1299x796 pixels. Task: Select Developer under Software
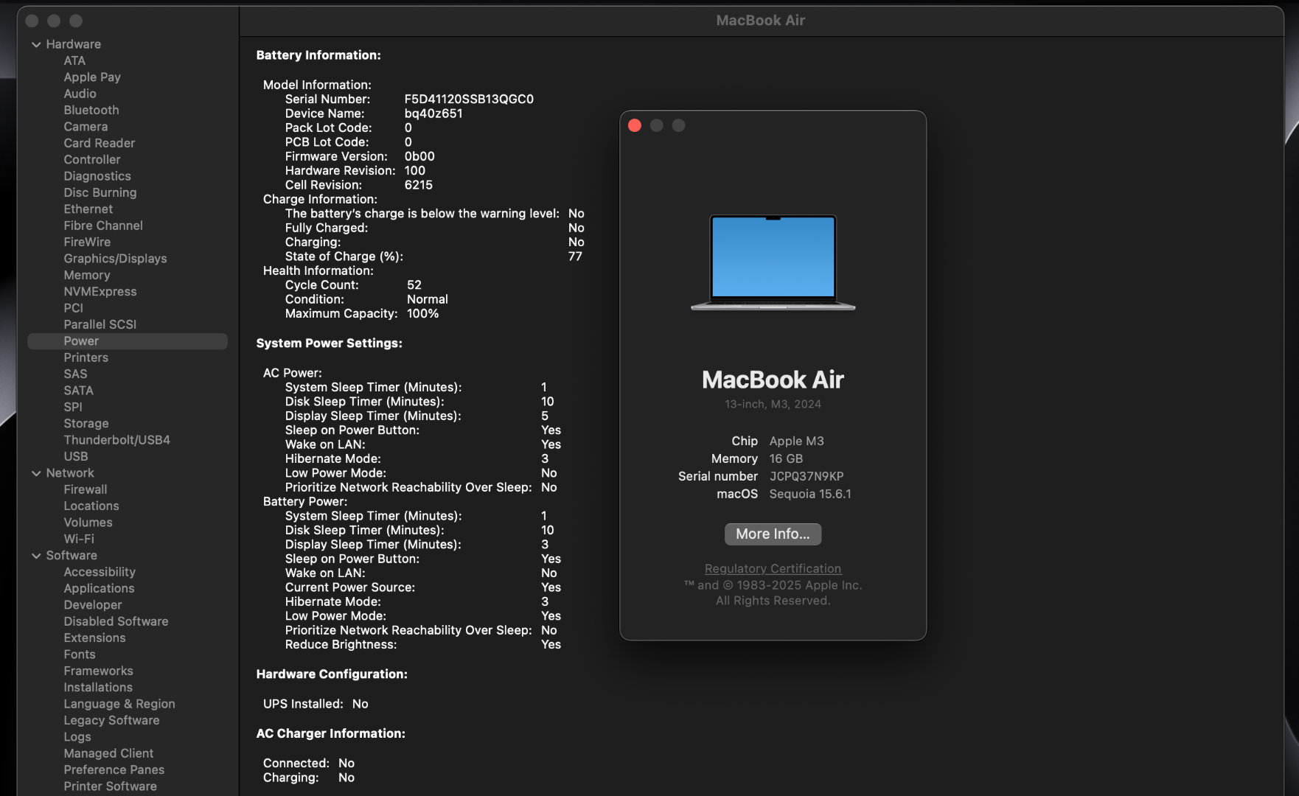(93, 605)
